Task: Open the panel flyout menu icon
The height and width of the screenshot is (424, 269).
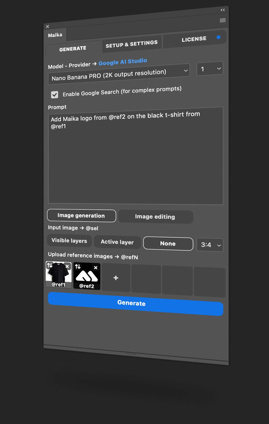Action: click(x=222, y=20)
